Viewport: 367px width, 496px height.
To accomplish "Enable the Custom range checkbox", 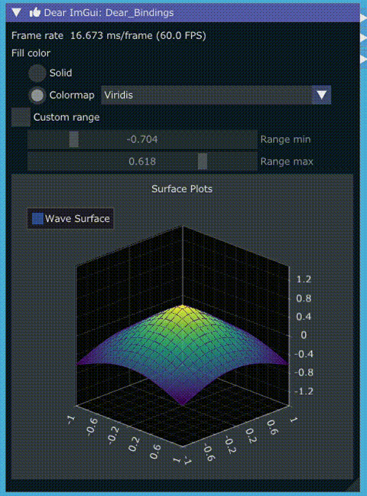I will pos(21,117).
